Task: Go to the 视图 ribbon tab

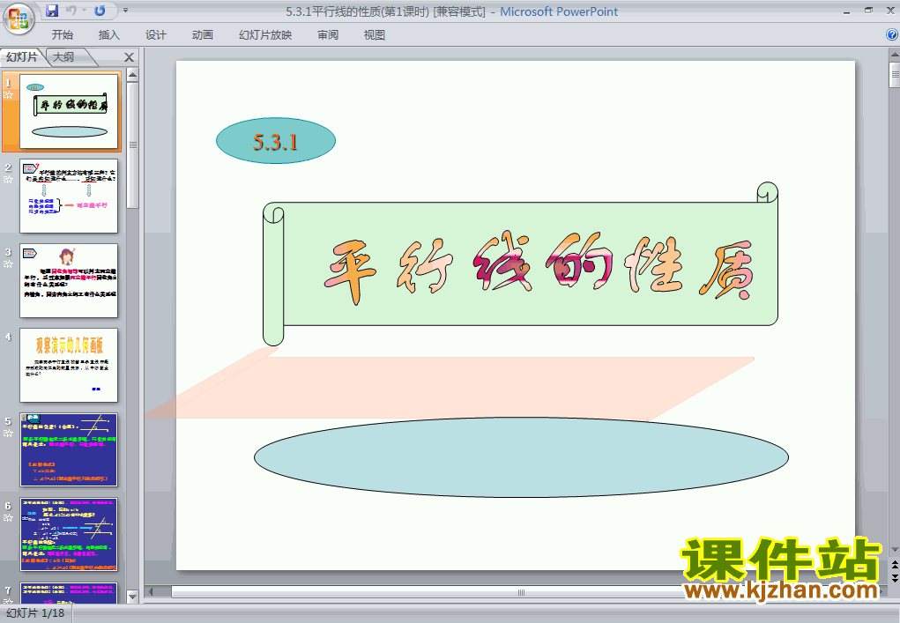Action: coord(375,35)
